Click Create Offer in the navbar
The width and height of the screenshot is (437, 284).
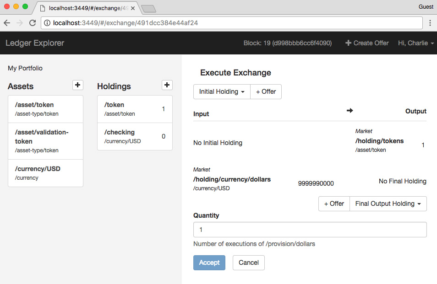click(x=367, y=43)
